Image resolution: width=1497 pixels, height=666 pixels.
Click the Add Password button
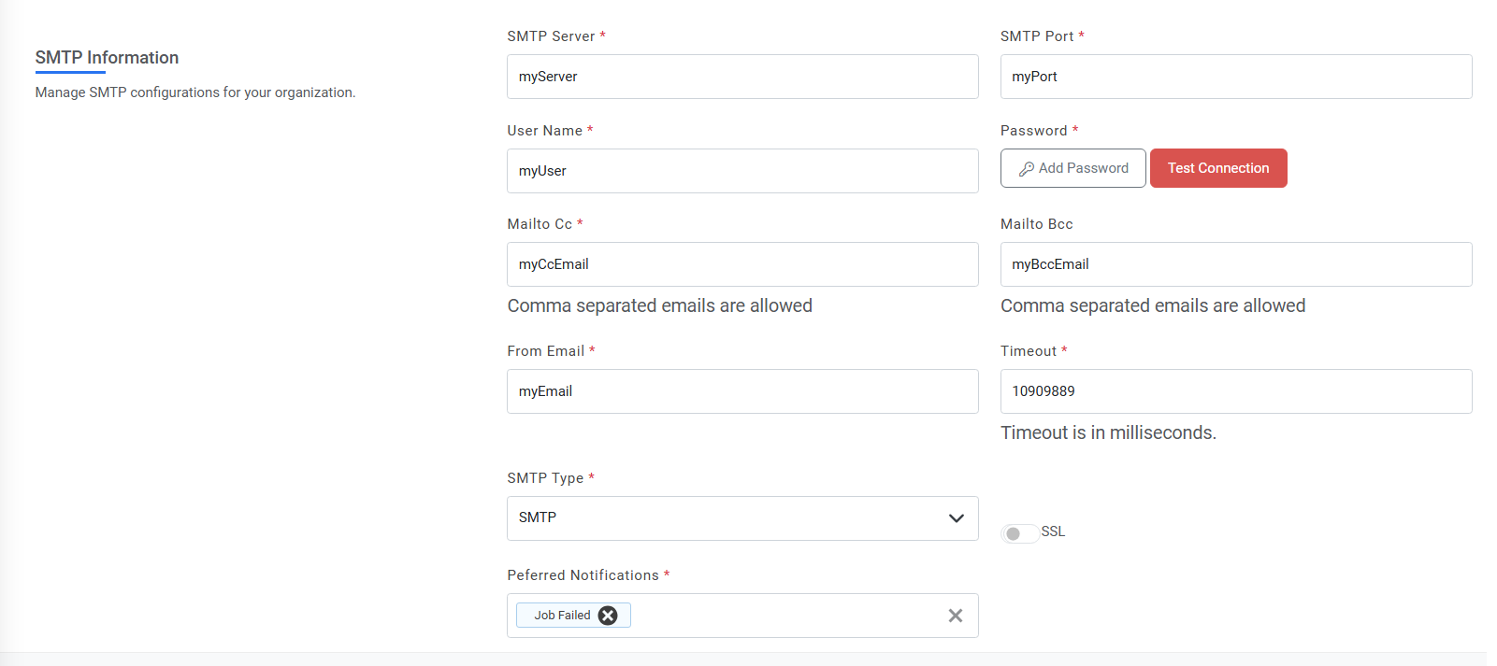[1072, 168]
